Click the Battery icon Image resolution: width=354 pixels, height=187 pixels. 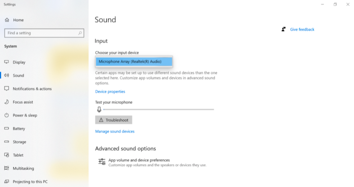(6, 128)
